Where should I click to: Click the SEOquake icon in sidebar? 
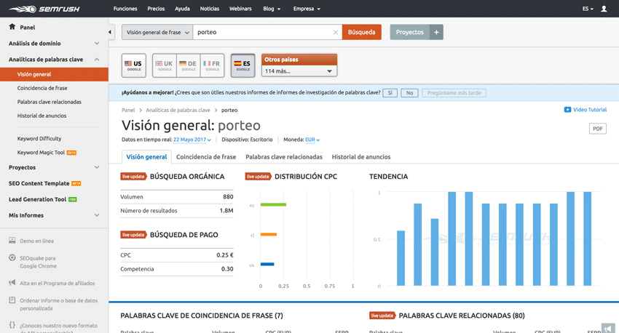[x=12, y=257]
